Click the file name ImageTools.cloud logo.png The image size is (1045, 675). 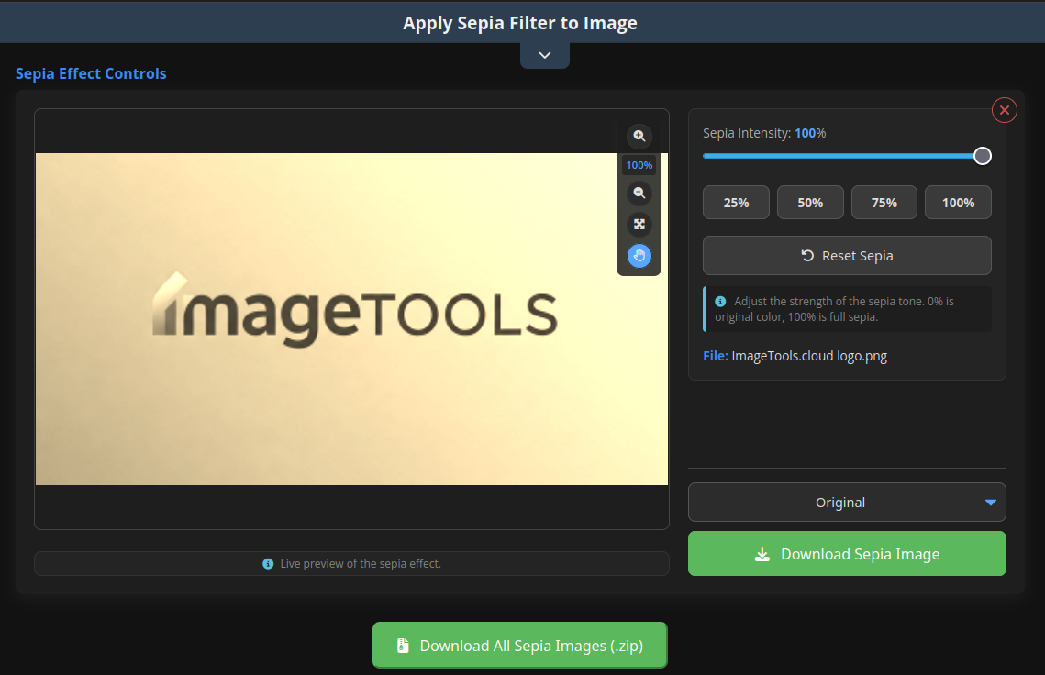[x=809, y=356]
